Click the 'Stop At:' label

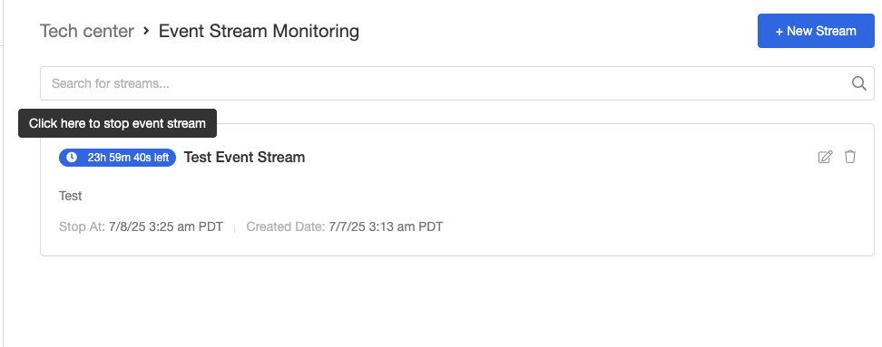(x=83, y=227)
